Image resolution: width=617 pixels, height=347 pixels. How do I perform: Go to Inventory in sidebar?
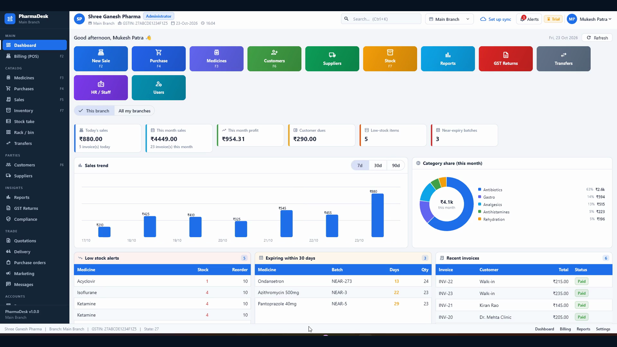point(35,111)
